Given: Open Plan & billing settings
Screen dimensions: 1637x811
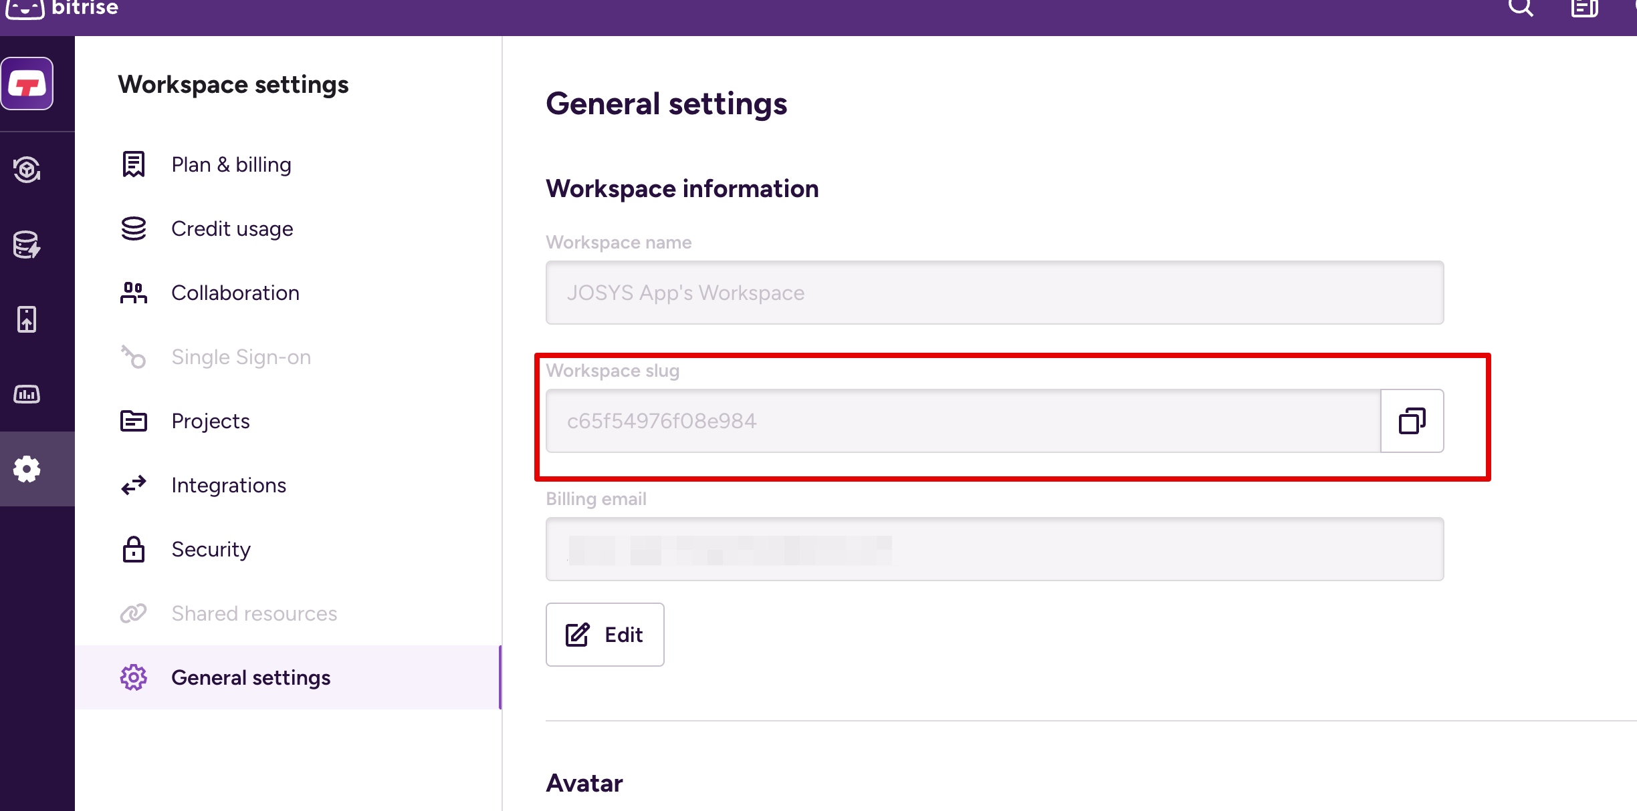Looking at the screenshot, I should tap(231, 164).
